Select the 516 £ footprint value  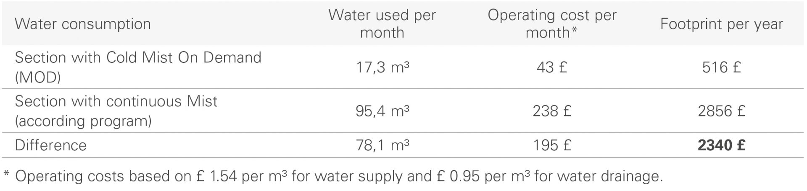click(721, 67)
